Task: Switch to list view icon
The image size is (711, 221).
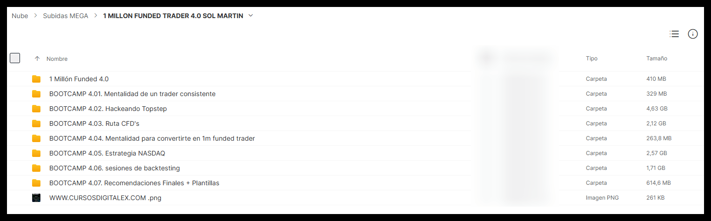Action: coord(674,34)
